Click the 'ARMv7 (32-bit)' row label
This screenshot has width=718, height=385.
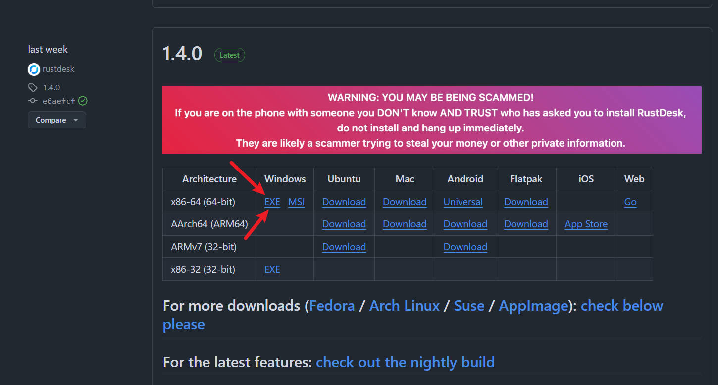(204, 247)
